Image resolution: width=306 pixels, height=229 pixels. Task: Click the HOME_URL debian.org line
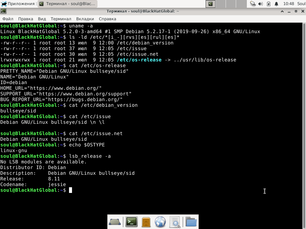51,88
